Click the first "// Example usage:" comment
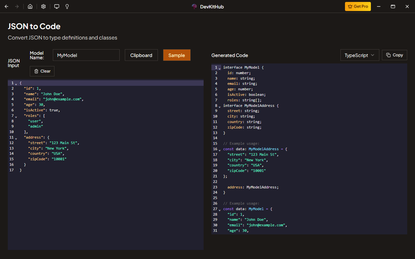Image resolution: width=415 pixels, height=259 pixels. point(241,143)
